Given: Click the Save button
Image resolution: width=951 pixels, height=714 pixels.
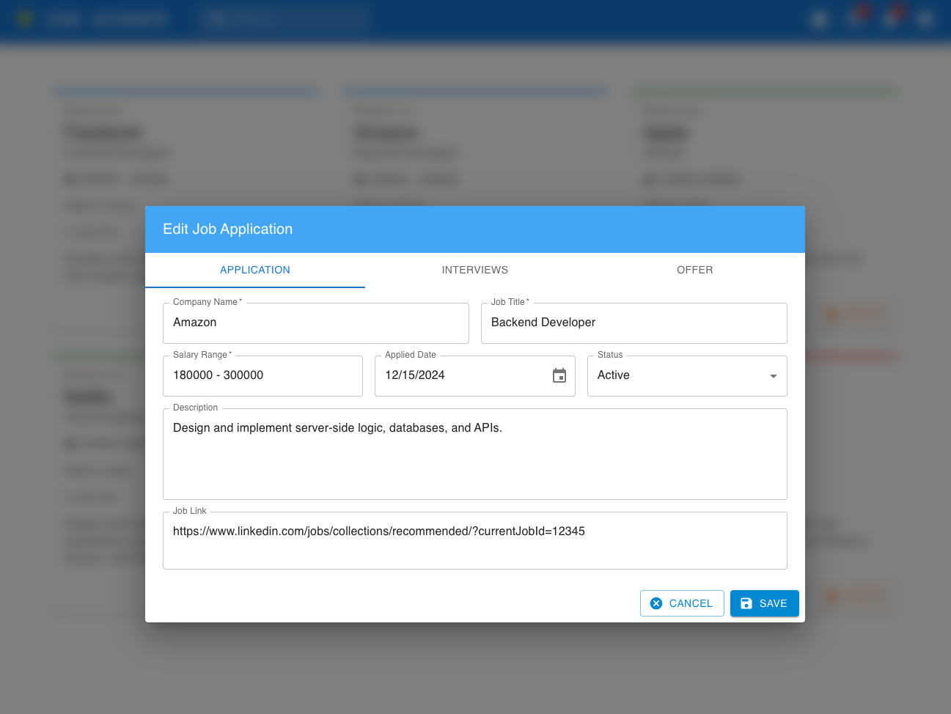Looking at the screenshot, I should [x=765, y=603].
